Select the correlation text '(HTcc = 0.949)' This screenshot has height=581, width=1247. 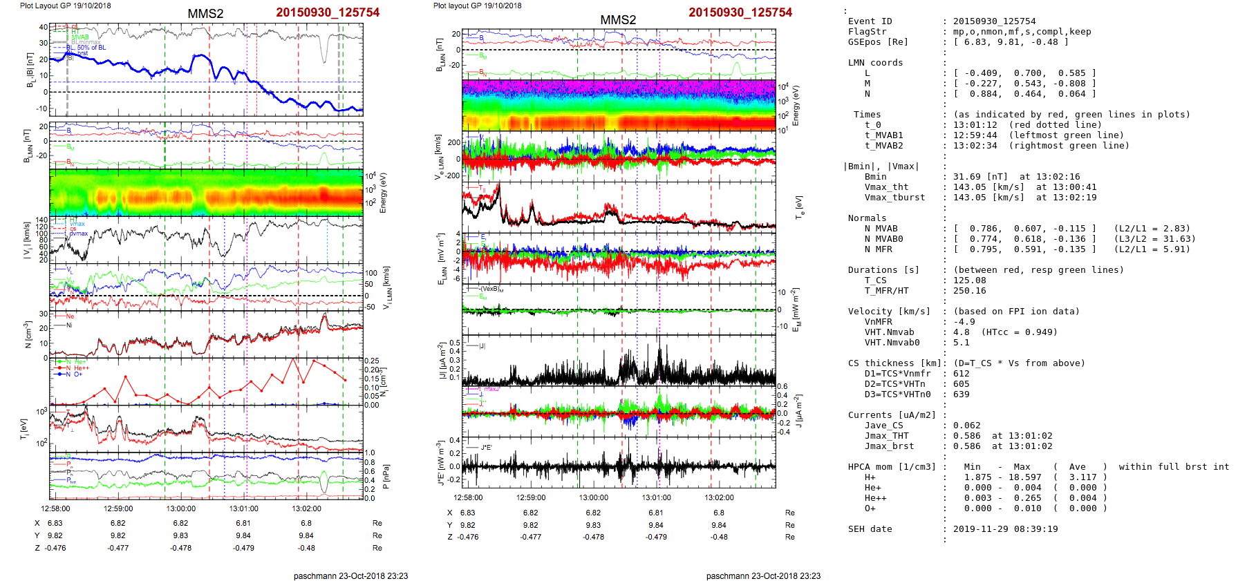coord(1020,332)
